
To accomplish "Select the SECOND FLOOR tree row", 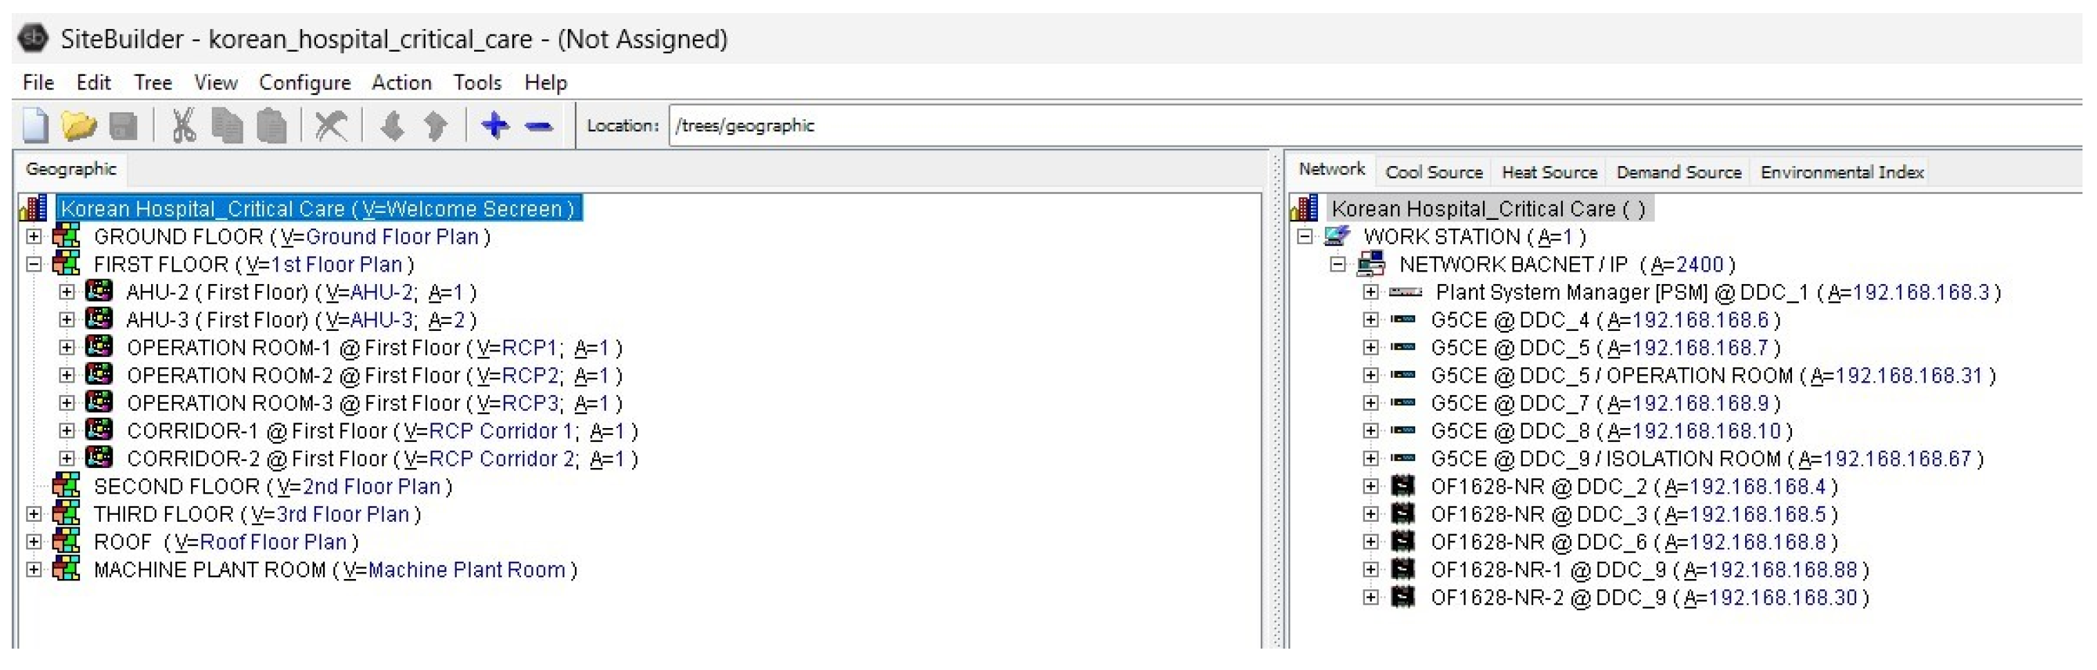I will pos(273,486).
